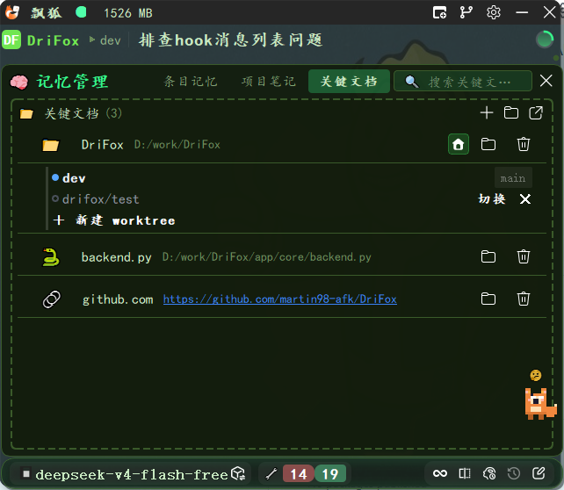
Task: Add a new key document with the plus icon
Action: 487,113
